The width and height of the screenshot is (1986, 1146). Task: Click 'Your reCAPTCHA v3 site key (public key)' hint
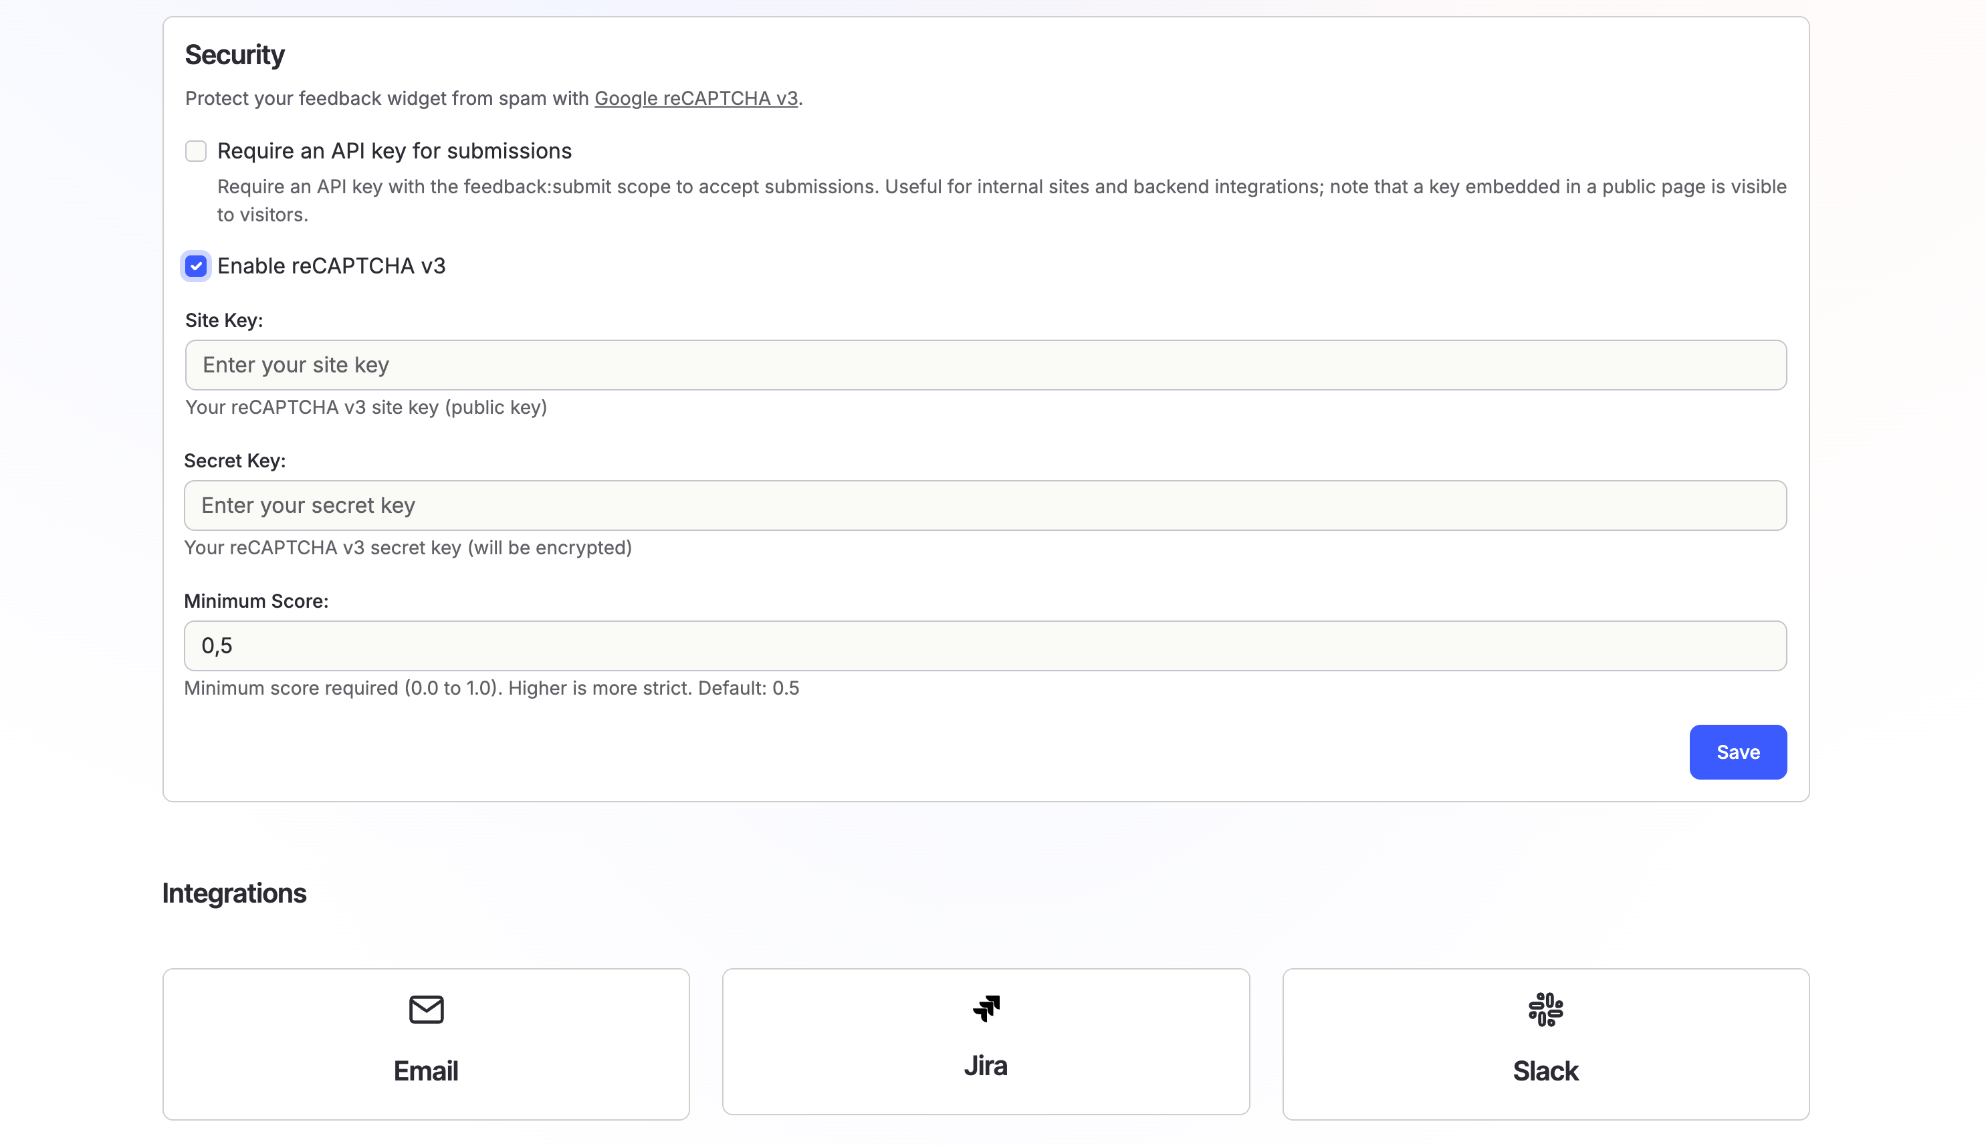[x=366, y=407]
